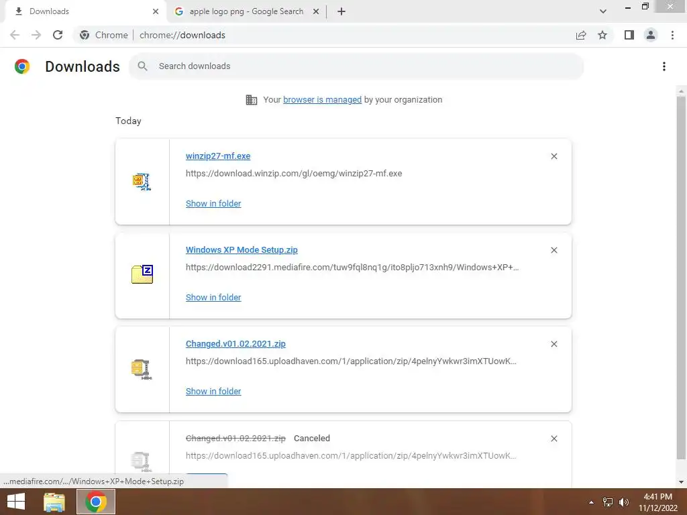Open the volume icon in system tray
The height and width of the screenshot is (515, 687).
coord(623,502)
